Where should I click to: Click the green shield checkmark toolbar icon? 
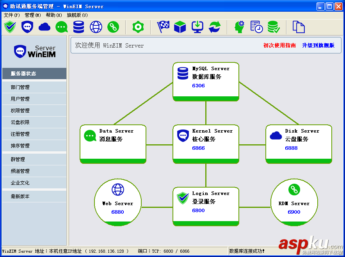coord(10,27)
